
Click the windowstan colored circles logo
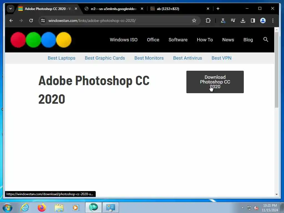41,40
